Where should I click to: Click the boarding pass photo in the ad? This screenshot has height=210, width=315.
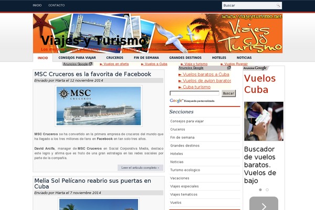264,121
